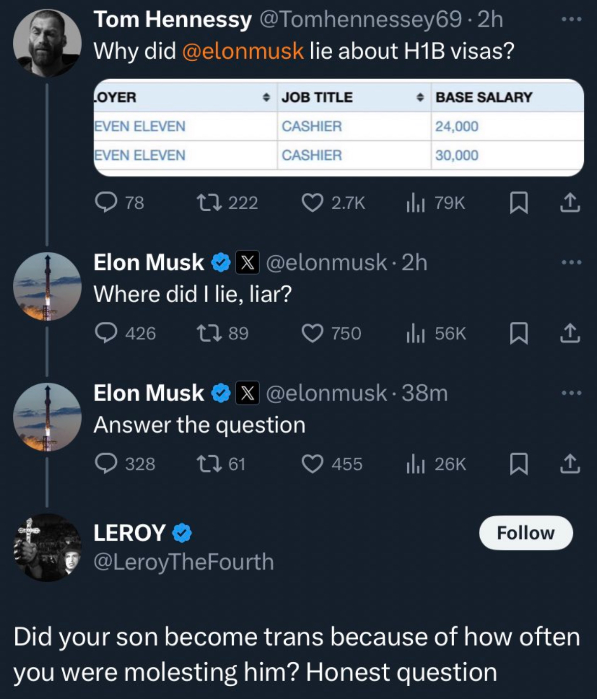This screenshot has height=699, width=597.
Task: Share the "Answer the question" tweet
Action: click(569, 464)
